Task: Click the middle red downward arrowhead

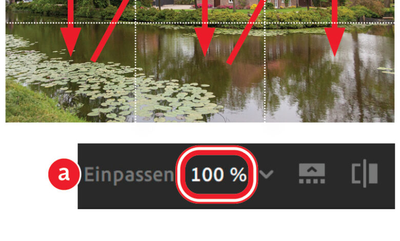Action: tap(205, 42)
